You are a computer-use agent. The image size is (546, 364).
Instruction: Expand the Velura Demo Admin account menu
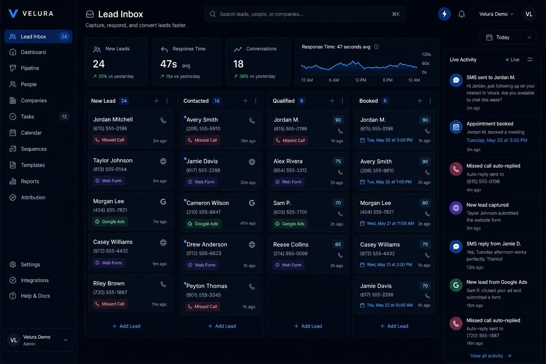(x=38, y=340)
